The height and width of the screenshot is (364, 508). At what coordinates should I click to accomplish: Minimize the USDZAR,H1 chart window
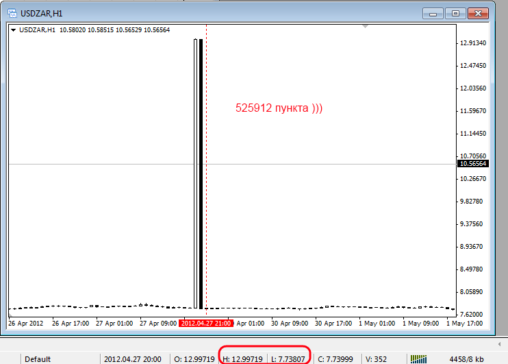(433, 13)
